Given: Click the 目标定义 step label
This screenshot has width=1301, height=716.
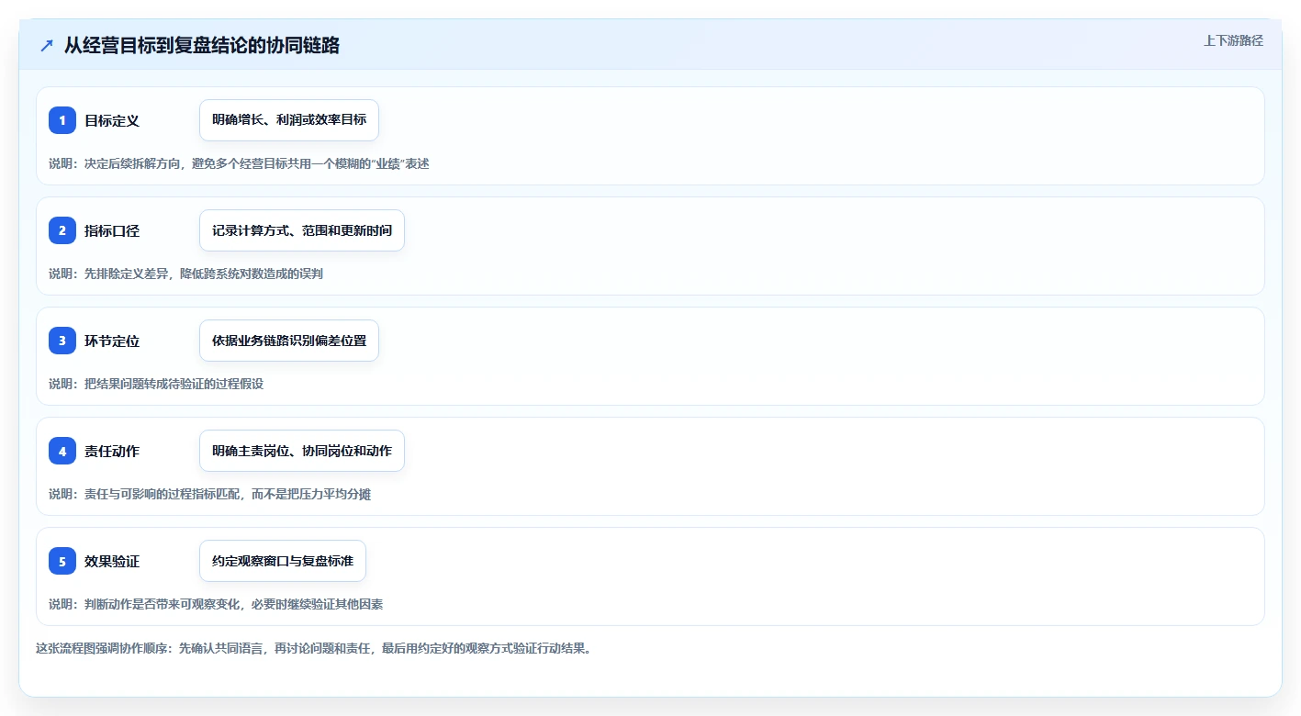Looking at the screenshot, I should coord(112,120).
